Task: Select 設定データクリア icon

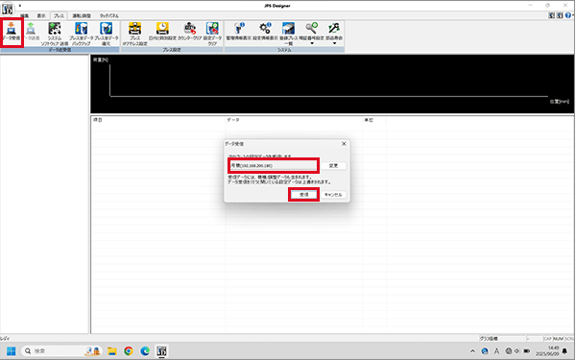Action: pyautogui.click(x=212, y=34)
